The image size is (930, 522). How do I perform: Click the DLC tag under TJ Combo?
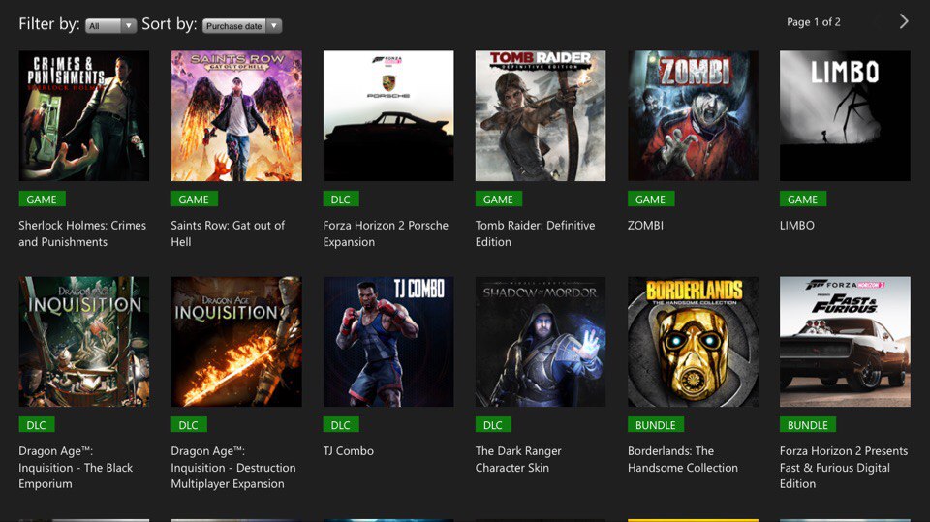(x=340, y=425)
